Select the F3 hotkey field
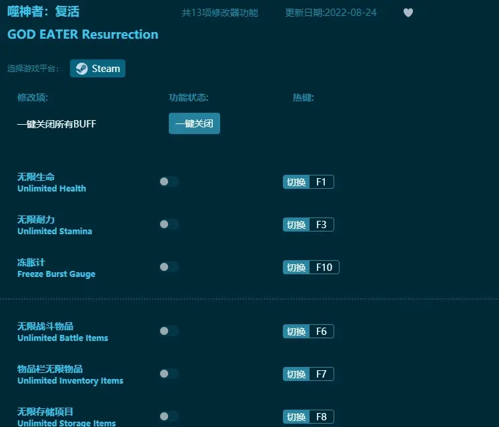The width and height of the screenshot is (499, 427). tap(322, 225)
